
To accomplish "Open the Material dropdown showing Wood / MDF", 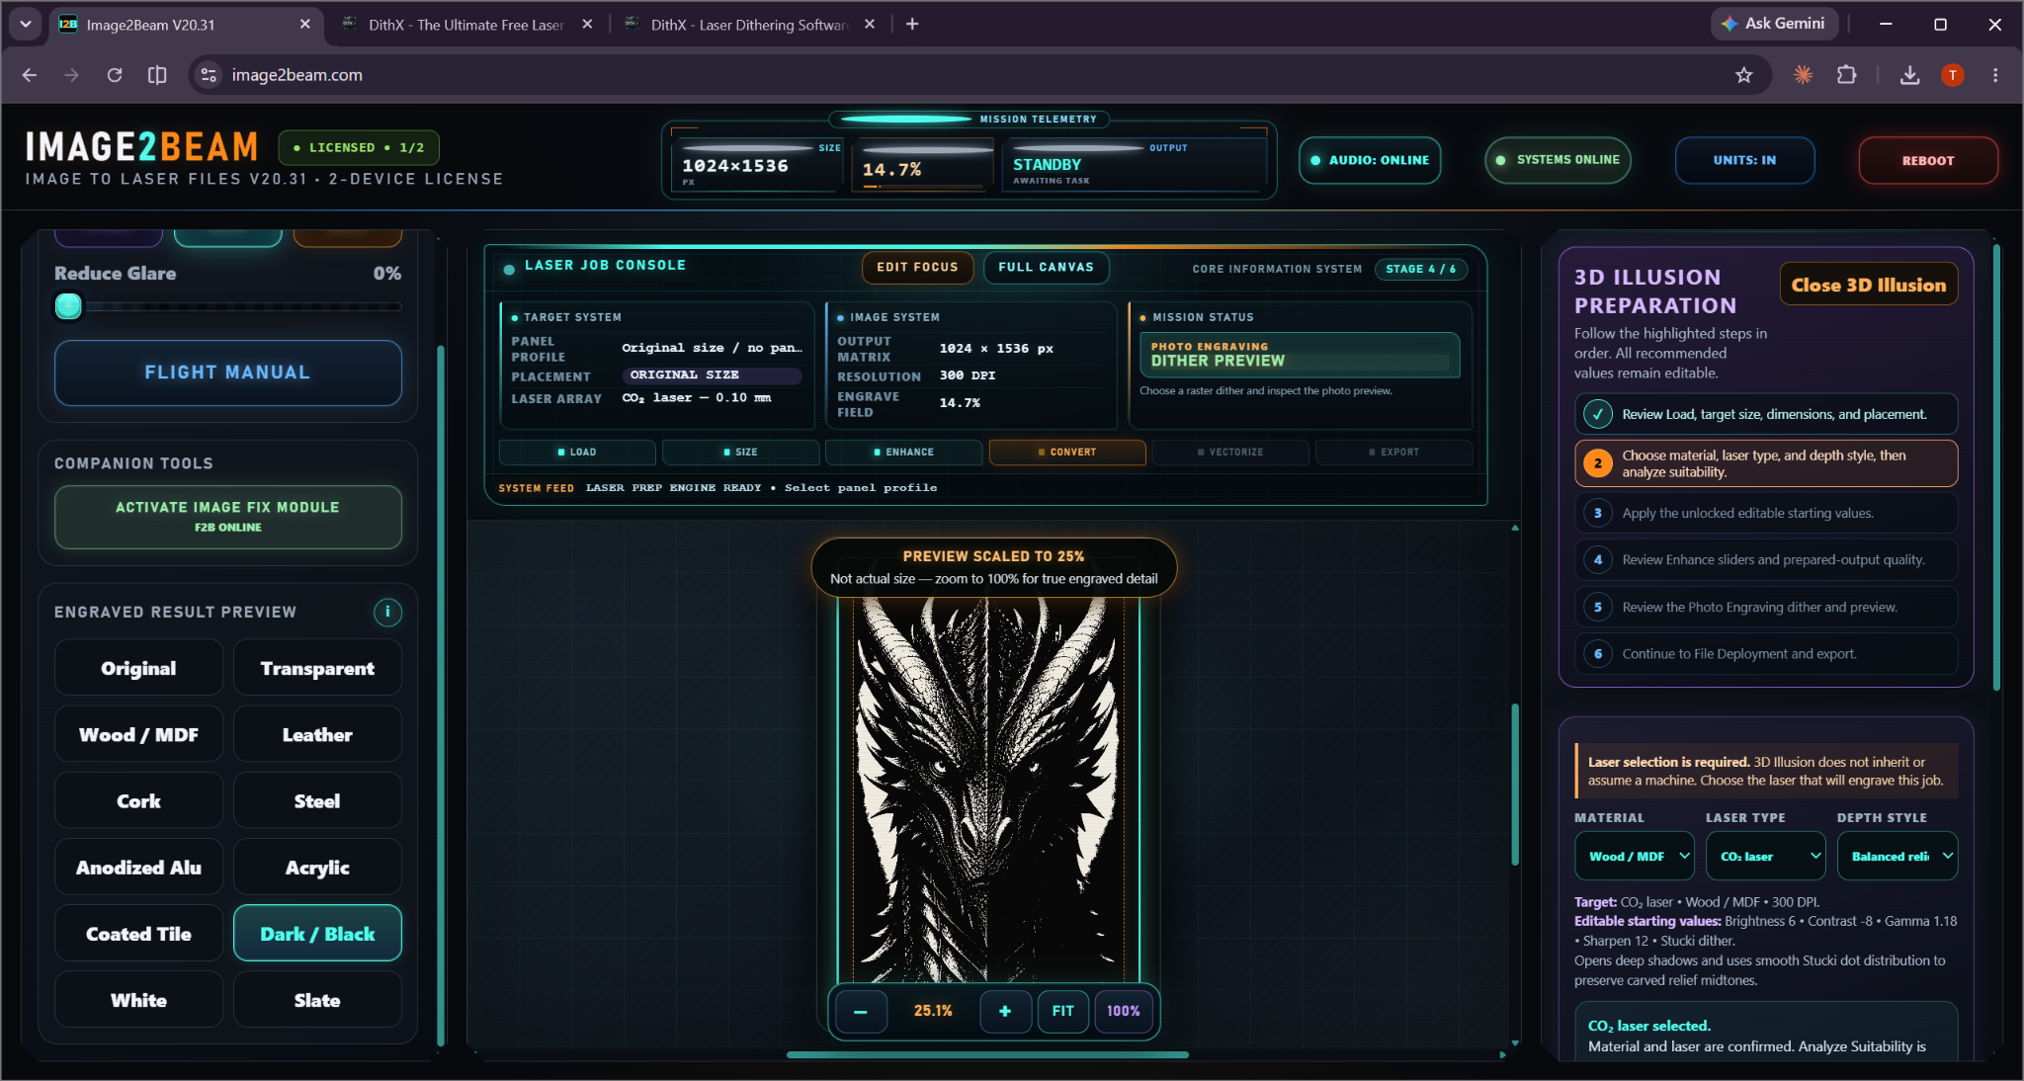I will click(1634, 856).
